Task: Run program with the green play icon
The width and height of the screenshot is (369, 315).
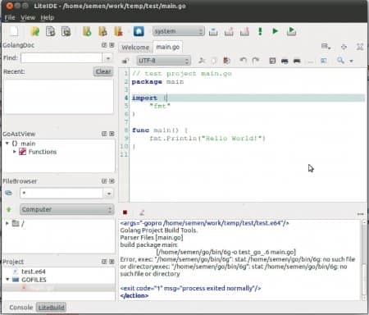Action: click(x=276, y=31)
